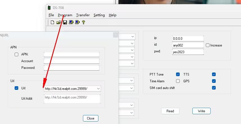This screenshot has height=124, width=241.
Task: Click the Save floppy disk icon
Action: tap(65, 22)
